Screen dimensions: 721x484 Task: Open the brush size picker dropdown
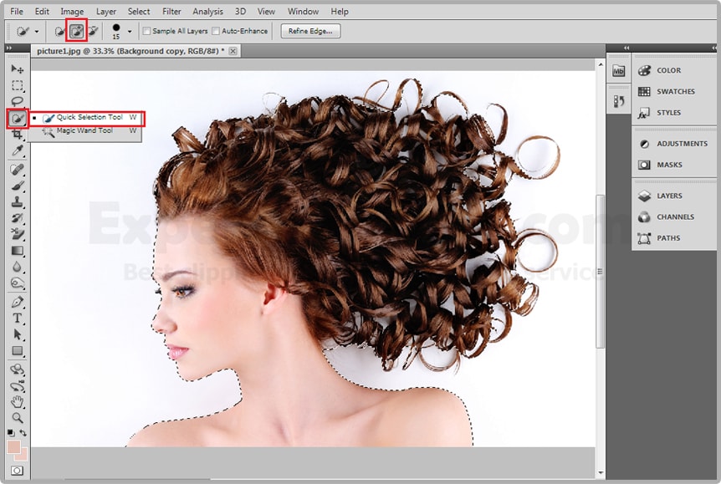pyautogui.click(x=130, y=32)
